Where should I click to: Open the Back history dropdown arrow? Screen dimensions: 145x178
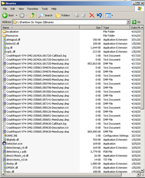[x=17, y=15]
